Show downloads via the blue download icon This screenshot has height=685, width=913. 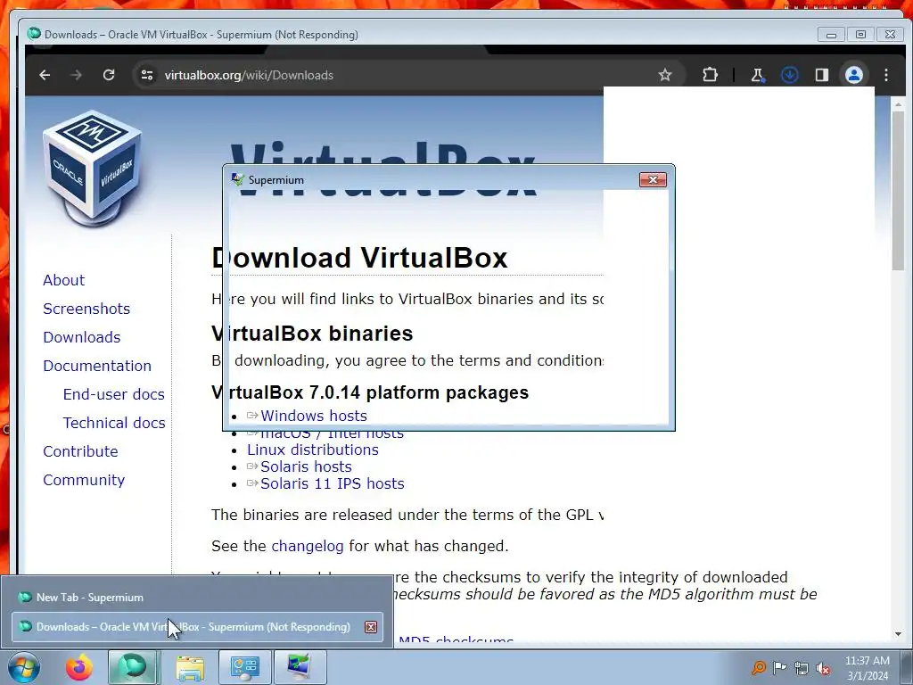(790, 75)
